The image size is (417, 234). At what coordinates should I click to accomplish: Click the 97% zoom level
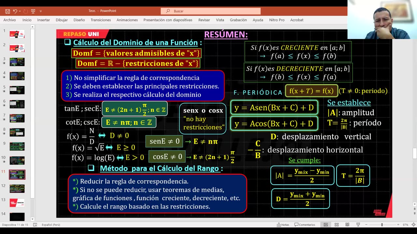coord(405,225)
